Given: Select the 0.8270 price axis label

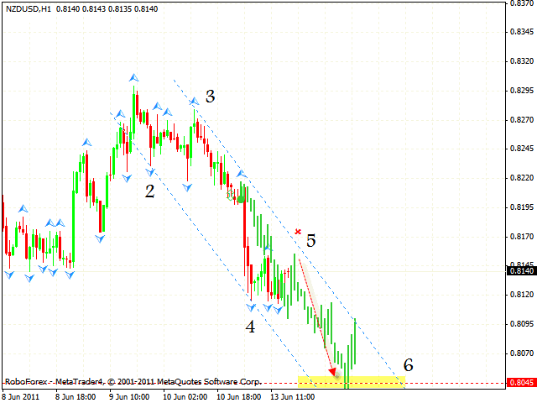Looking at the screenshot, I should pyautogui.click(x=522, y=119).
